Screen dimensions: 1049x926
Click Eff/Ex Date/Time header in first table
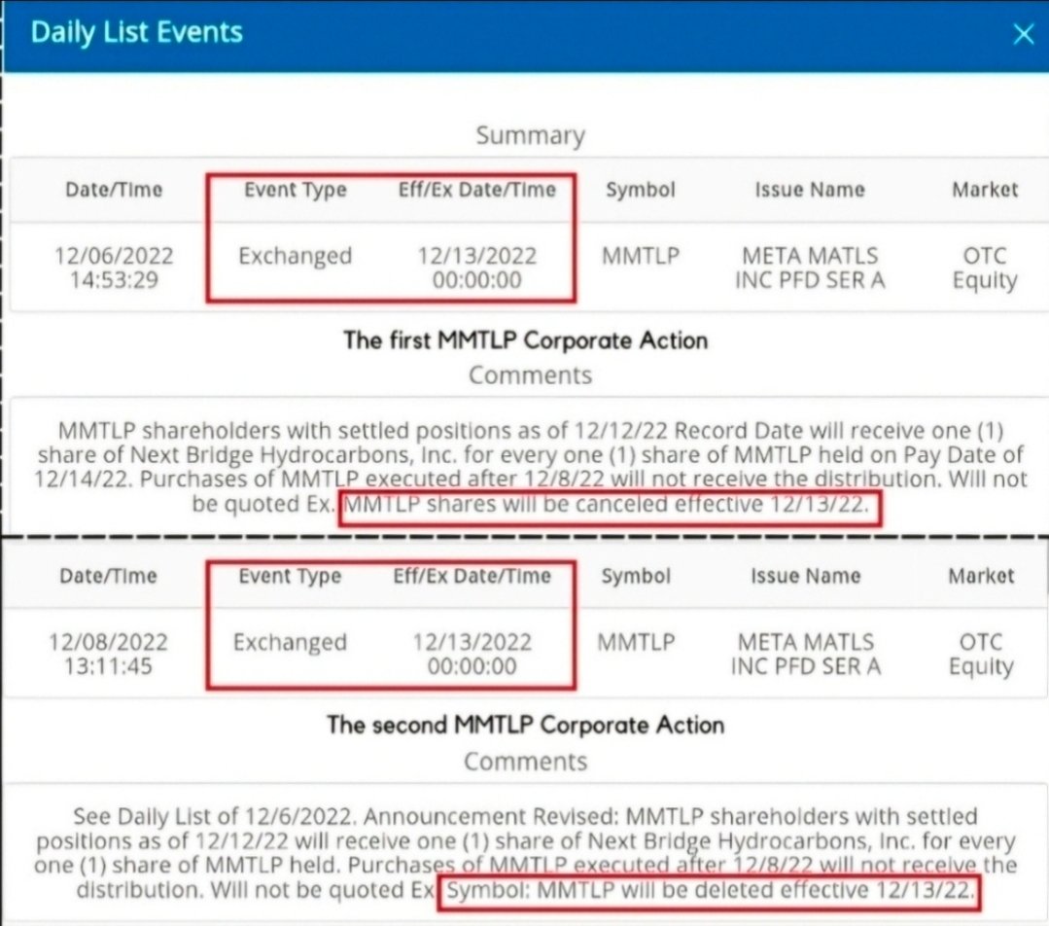click(x=477, y=190)
